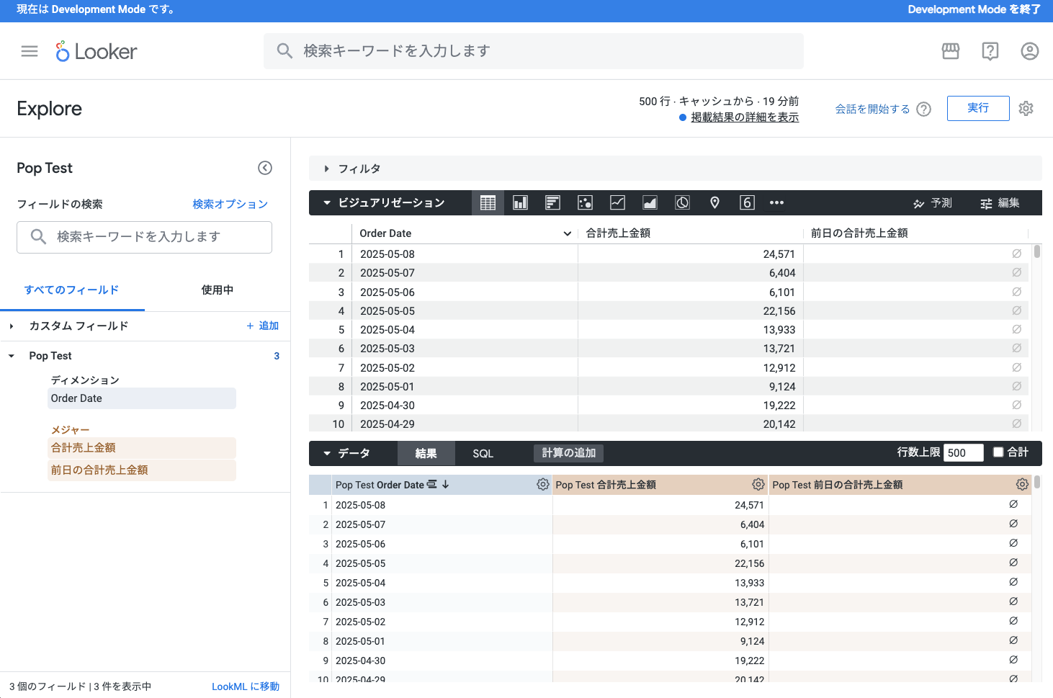Collapse the ビジュアリゼーション panel
This screenshot has width=1053, height=698.
coord(327,203)
